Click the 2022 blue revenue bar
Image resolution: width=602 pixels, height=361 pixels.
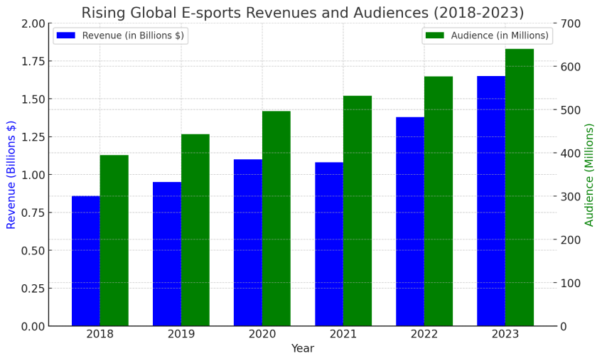(x=410, y=221)
